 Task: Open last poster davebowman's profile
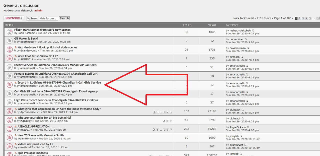238,48
